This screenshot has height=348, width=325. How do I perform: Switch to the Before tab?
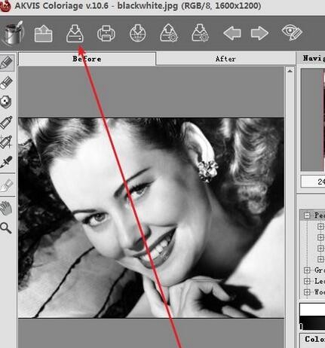tap(87, 59)
